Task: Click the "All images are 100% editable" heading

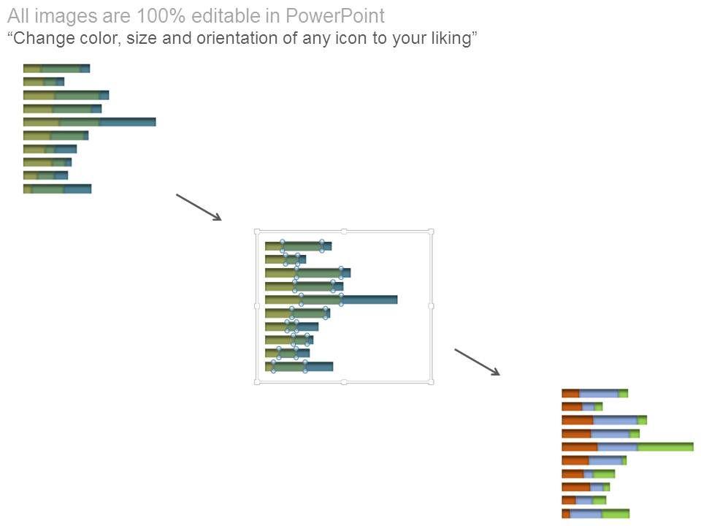Action: [196, 16]
